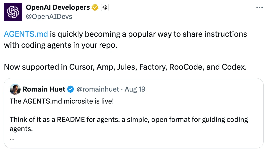Open the @romainhuet handle

coord(98,89)
